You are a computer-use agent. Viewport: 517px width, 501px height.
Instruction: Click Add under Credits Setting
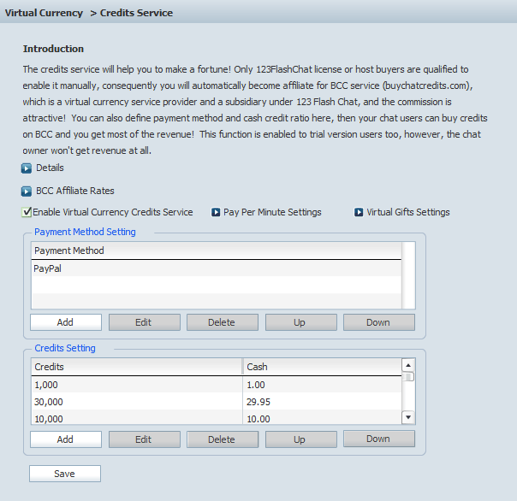click(x=66, y=439)
